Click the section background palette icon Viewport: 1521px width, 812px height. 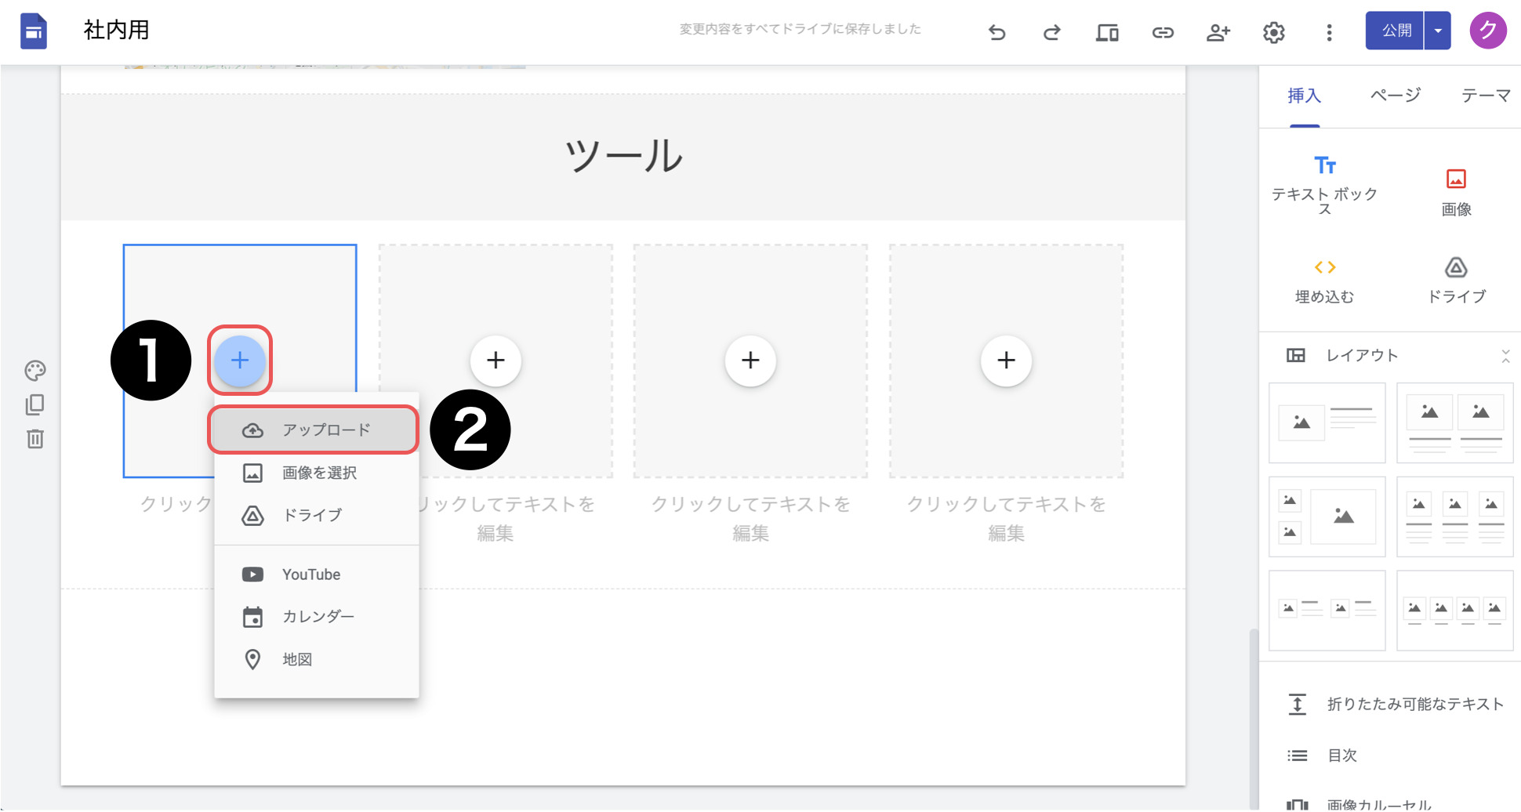35,370
